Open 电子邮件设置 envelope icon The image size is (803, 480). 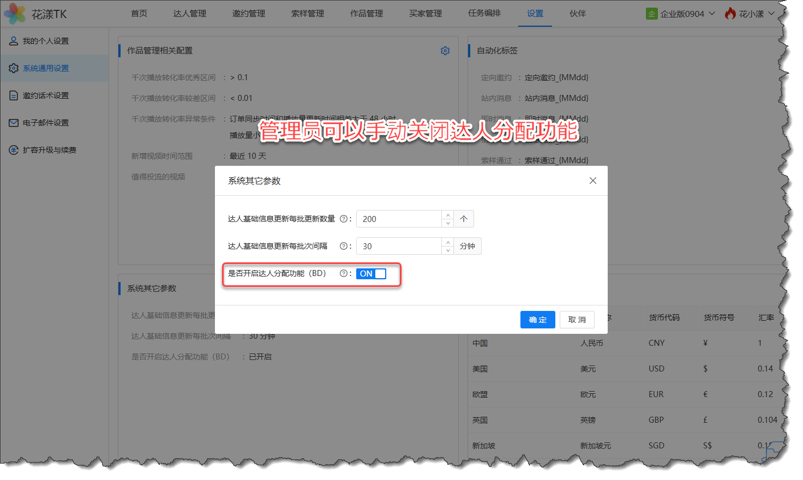[14, 123]
